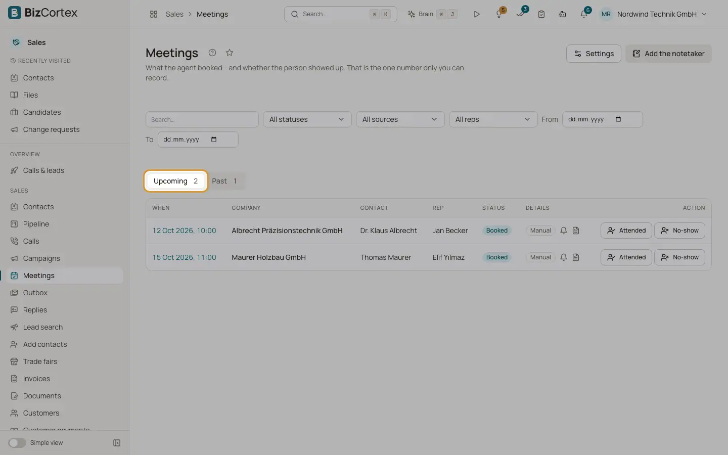
Task: Expand the All statuses dropdown
Action: (x=307, y=119)
